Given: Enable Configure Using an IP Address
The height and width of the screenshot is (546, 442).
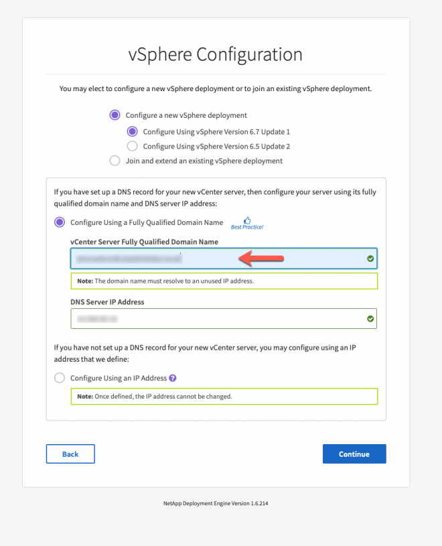Looking at the screenshot, I should 60,377.
